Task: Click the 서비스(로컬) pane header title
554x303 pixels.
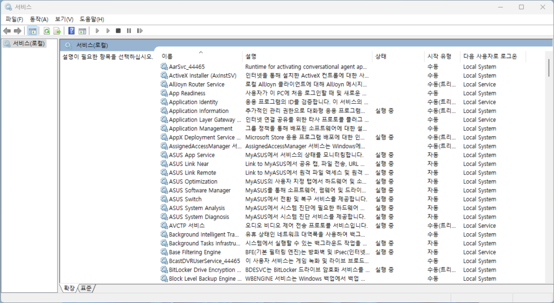Action: pyautogui.click(x=92, y=45)
